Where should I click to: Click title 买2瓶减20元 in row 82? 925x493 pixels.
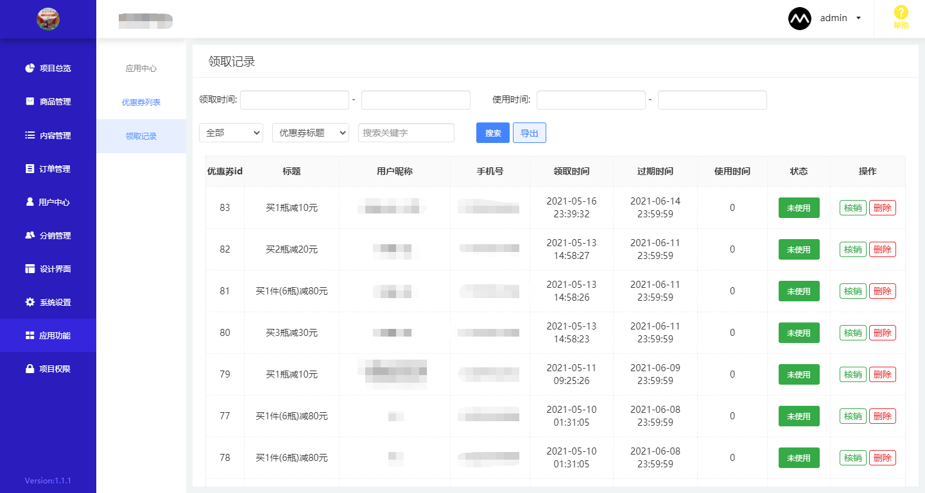[x=292, y=249]
